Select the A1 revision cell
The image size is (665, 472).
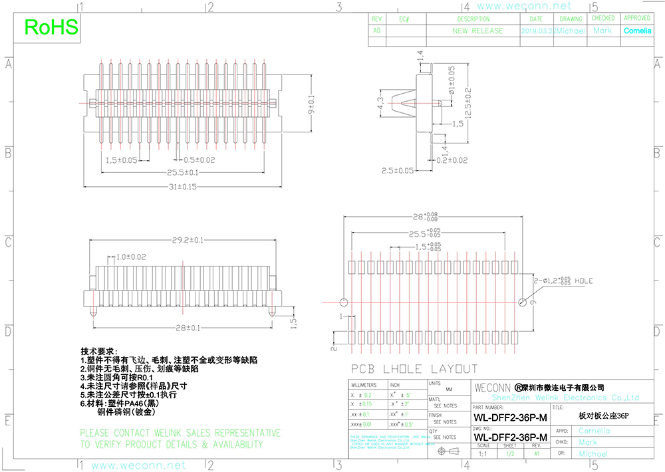coord(535,453)
